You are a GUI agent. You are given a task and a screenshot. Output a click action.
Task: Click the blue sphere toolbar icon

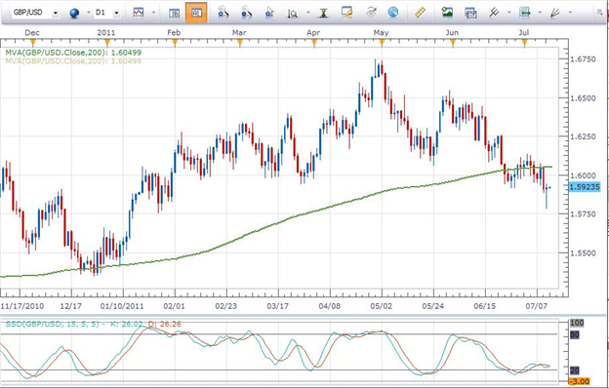[x=74, y=14]
